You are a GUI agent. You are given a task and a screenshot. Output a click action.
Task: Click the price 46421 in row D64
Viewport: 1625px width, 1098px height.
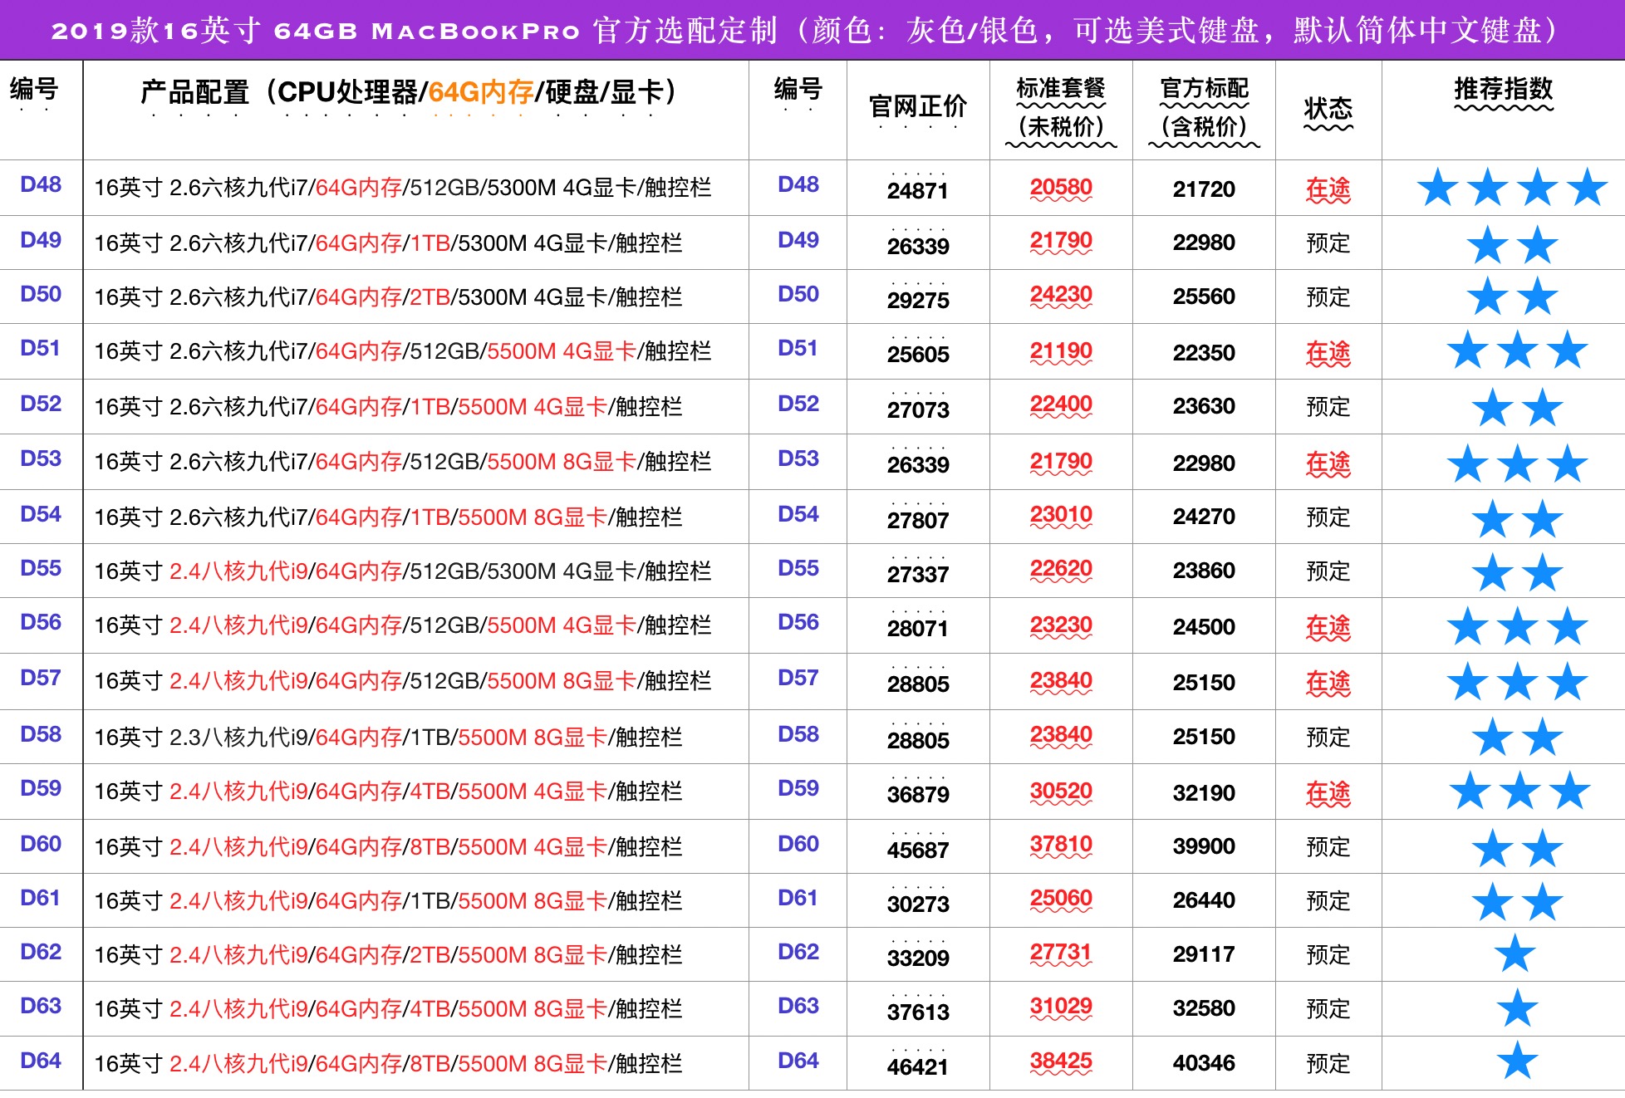click(x=918, y=1067)
